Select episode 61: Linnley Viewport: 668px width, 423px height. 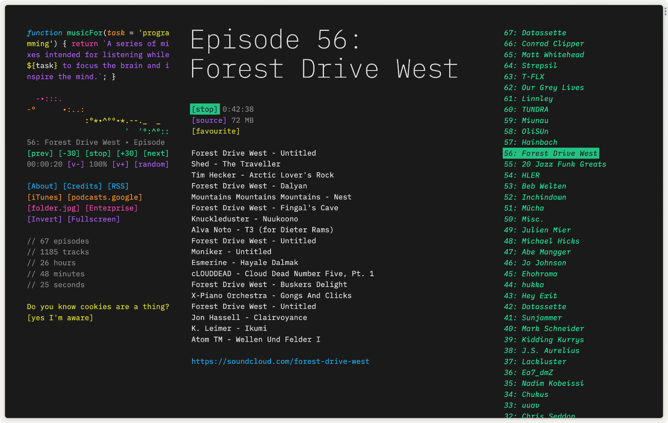(529, 98)
